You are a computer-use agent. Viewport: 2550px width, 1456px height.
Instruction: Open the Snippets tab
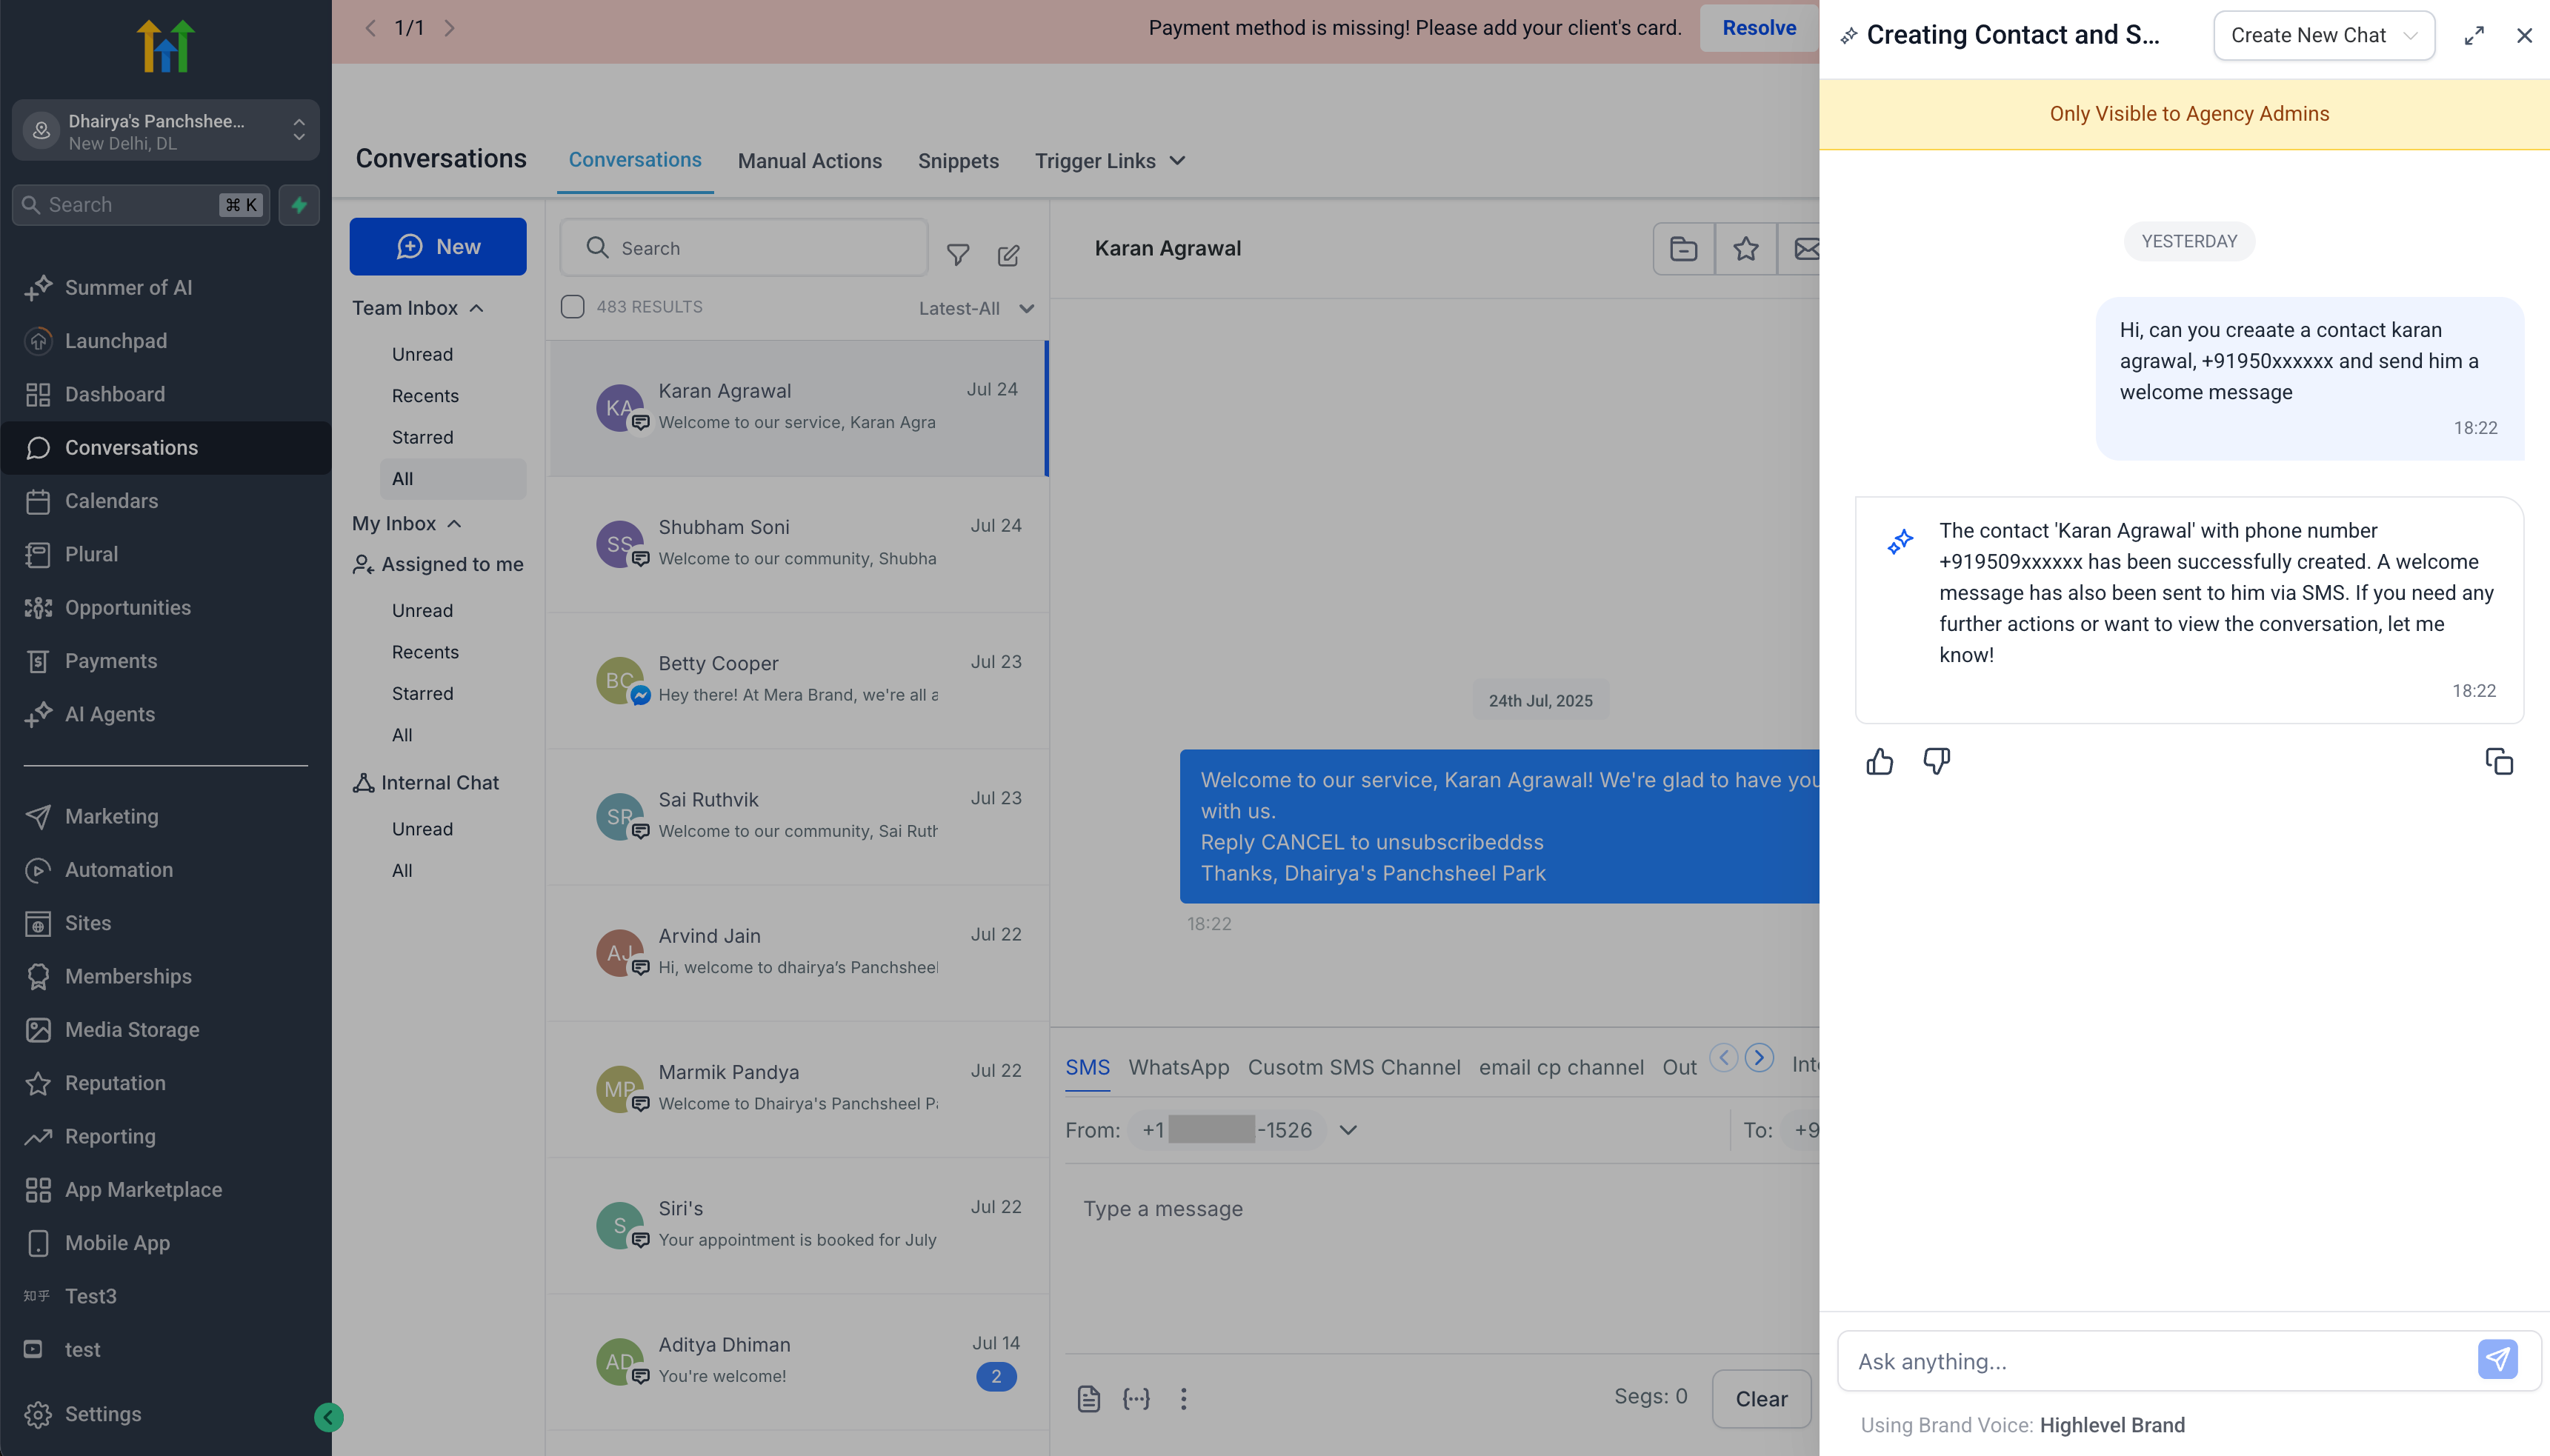tap(957, 161)
